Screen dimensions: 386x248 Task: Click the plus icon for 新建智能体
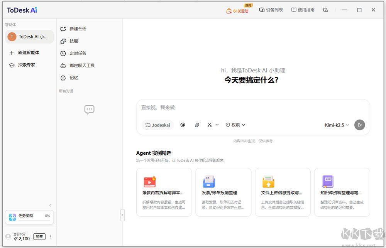[12, 53]
